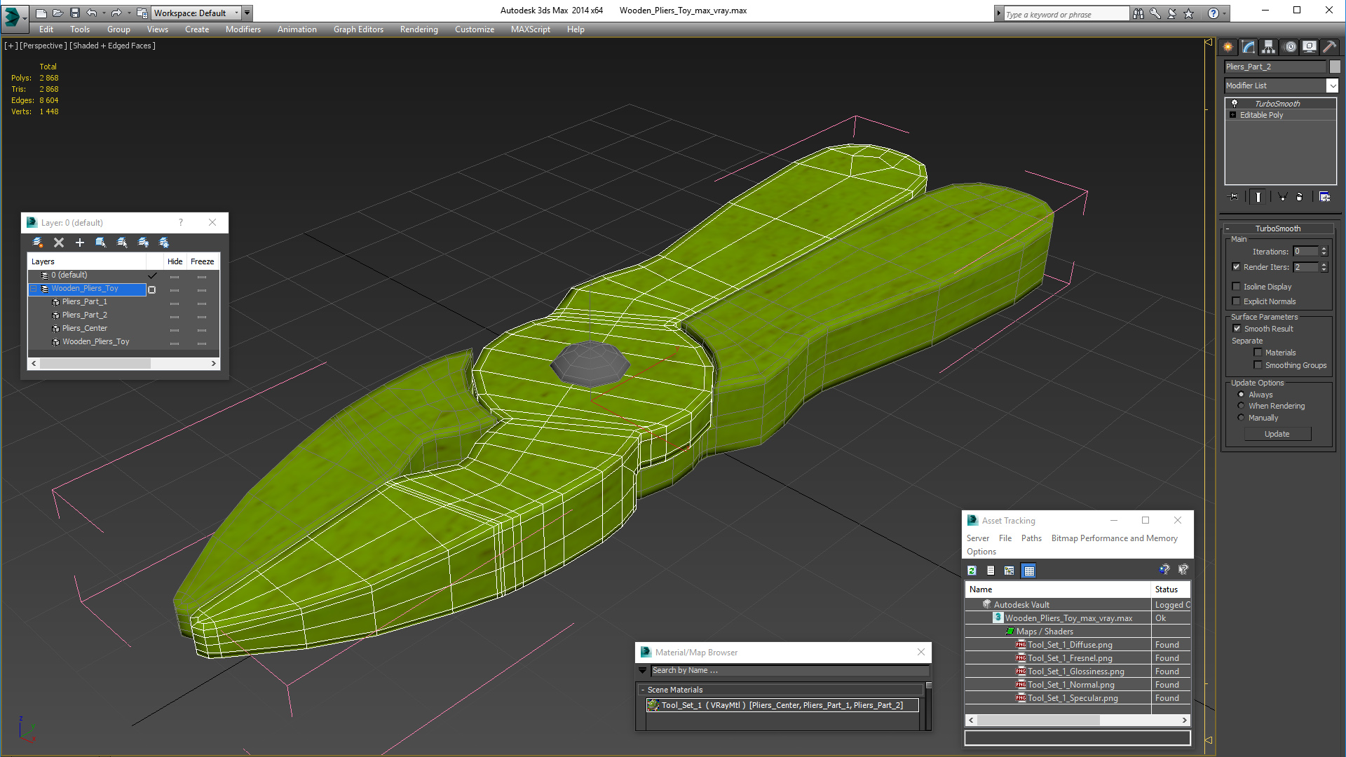This screenshot has width=1346, height=757.
Task: Click the Rendering menu item
Action: (418, 29)
